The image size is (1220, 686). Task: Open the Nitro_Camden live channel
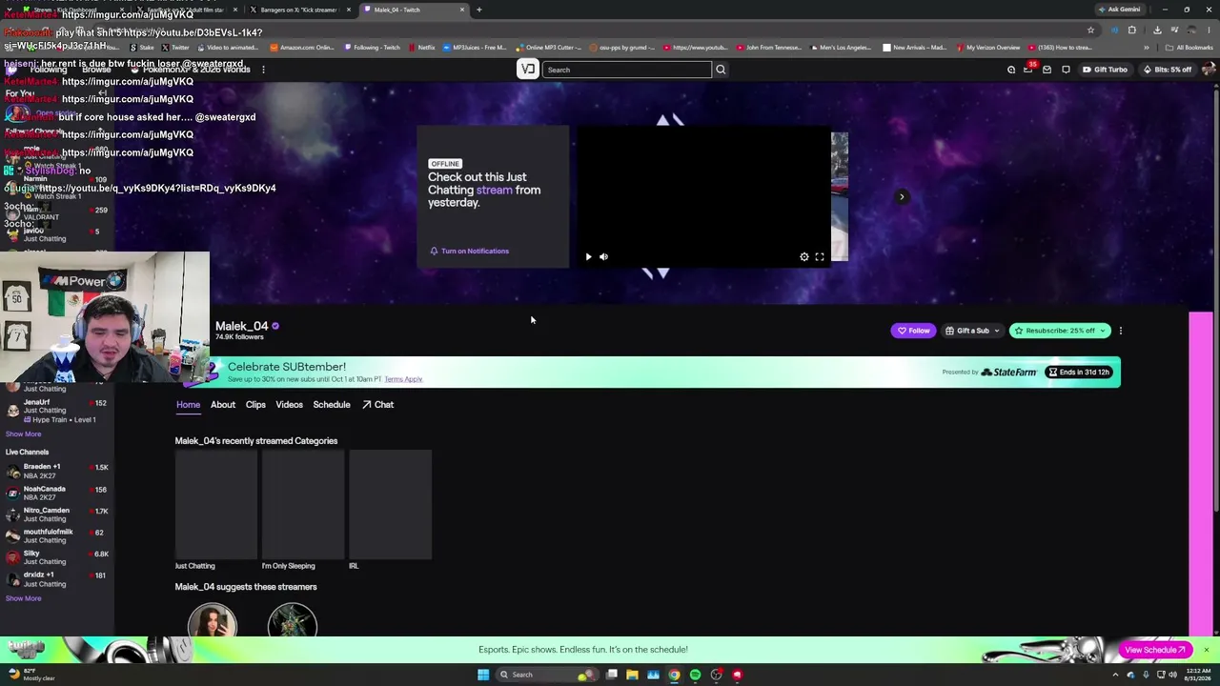point(57,514)
